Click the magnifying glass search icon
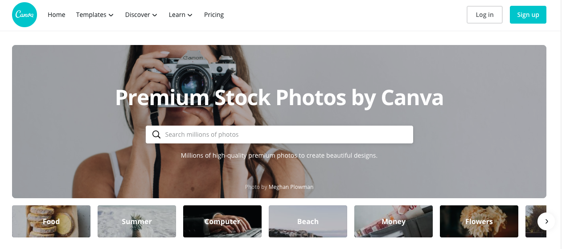 tap(156, 135)
